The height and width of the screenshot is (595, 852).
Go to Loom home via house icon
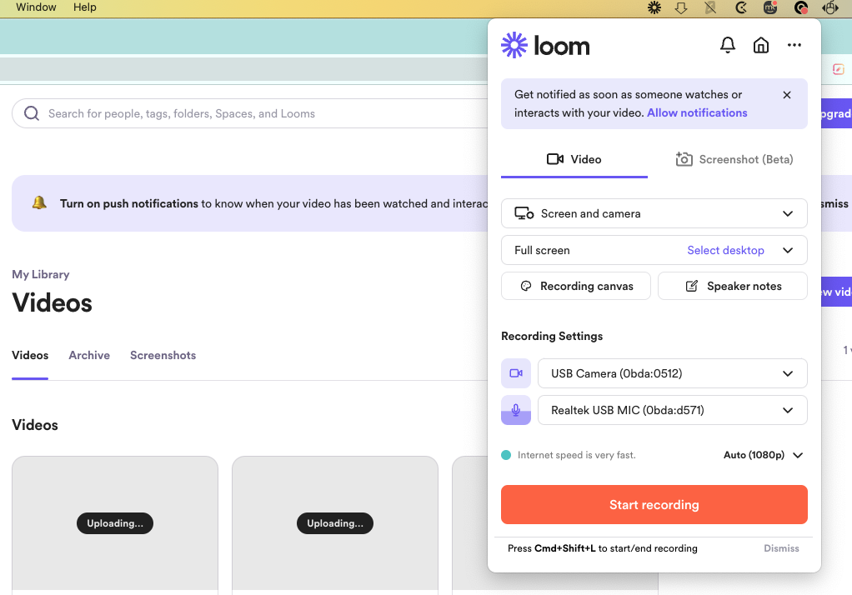(760, 44)
